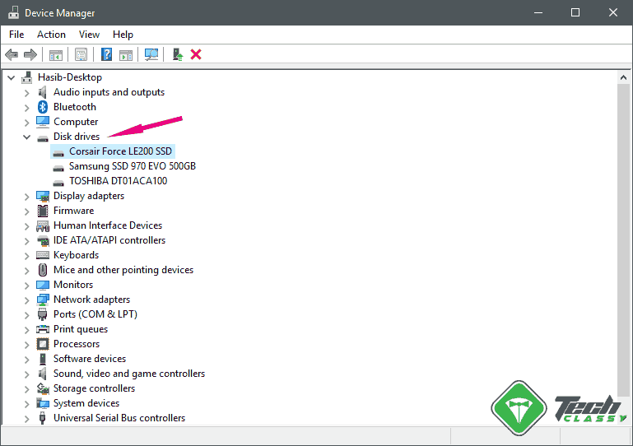Collapse the Hasib-Desktop root node
This screenshot has width=633, height=446.
click(12, 77)
